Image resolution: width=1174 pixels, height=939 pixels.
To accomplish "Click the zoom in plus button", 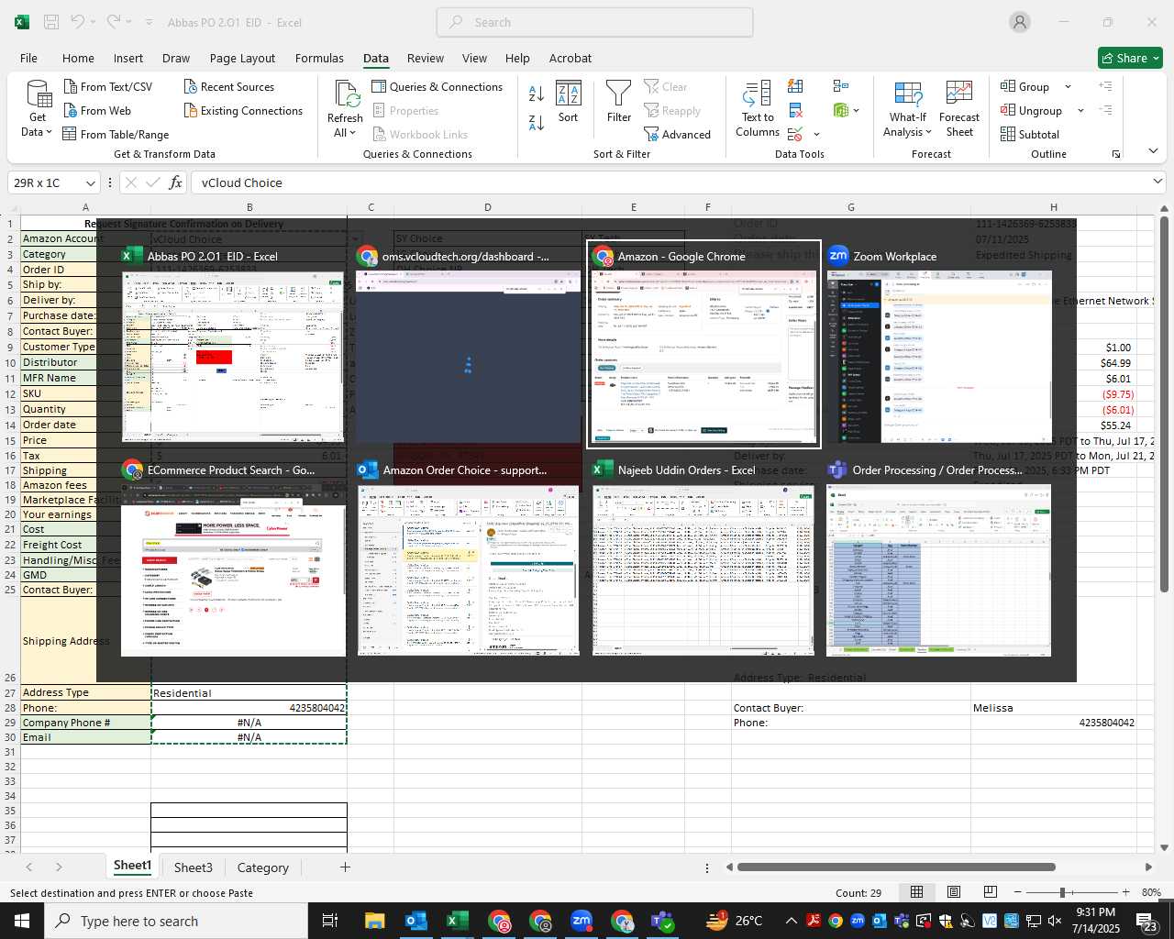I will click(1125, 892).
